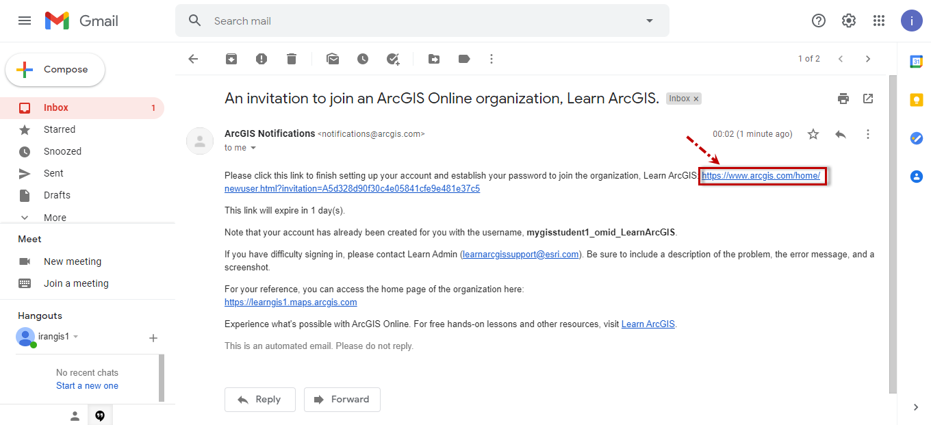
Task: Print the email using the printer icon
Action: click(x=843, y=99)
